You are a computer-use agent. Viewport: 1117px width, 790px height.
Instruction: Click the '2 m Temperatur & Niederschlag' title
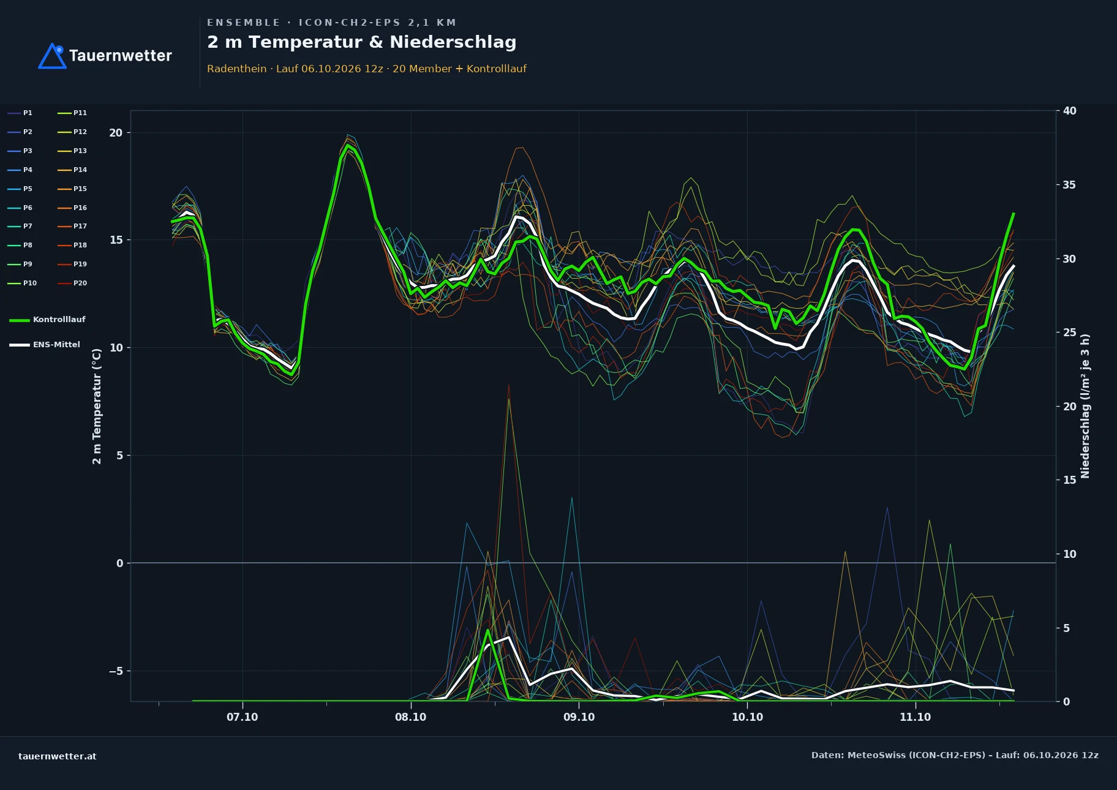point(362,42)
